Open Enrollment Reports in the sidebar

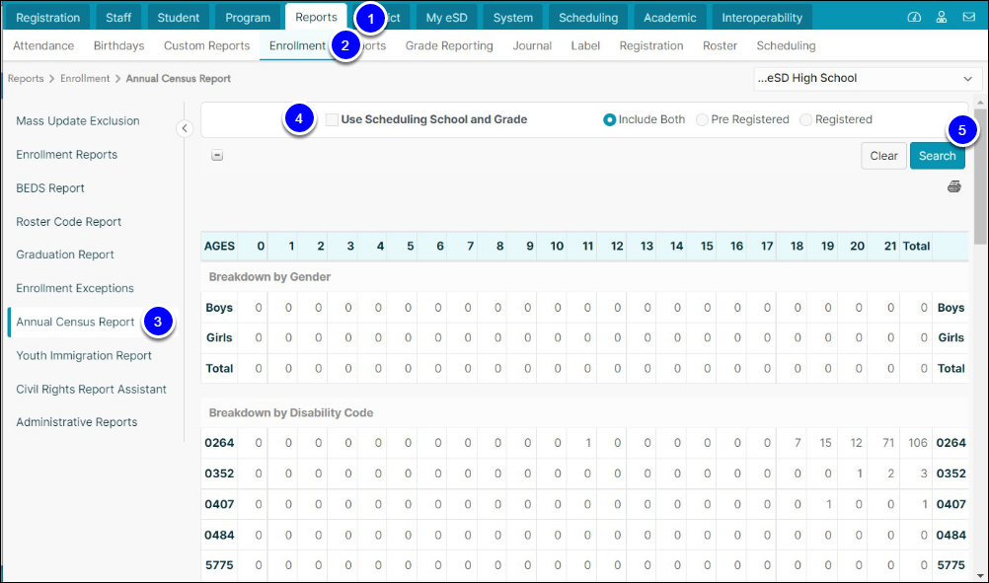click(67, 155)
